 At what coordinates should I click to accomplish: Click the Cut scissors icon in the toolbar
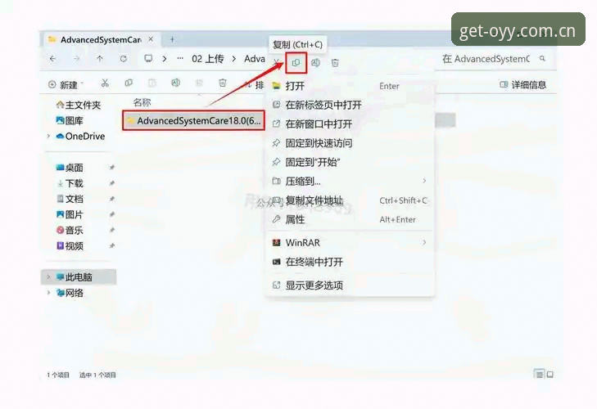pyautogui.click(x=105, y=83)
